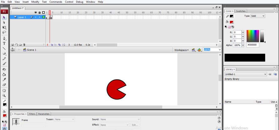Open Edit Multiple Frames option
The height and width of the screenshot is (130, 279).
60,45
